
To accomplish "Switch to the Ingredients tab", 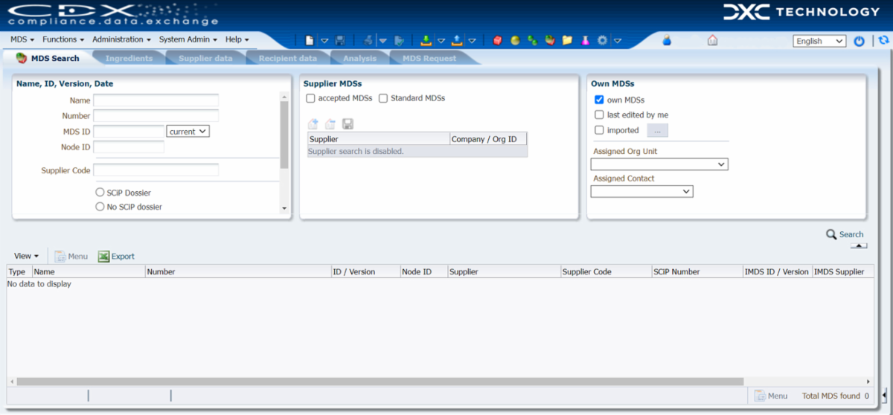I will (129, 58).
